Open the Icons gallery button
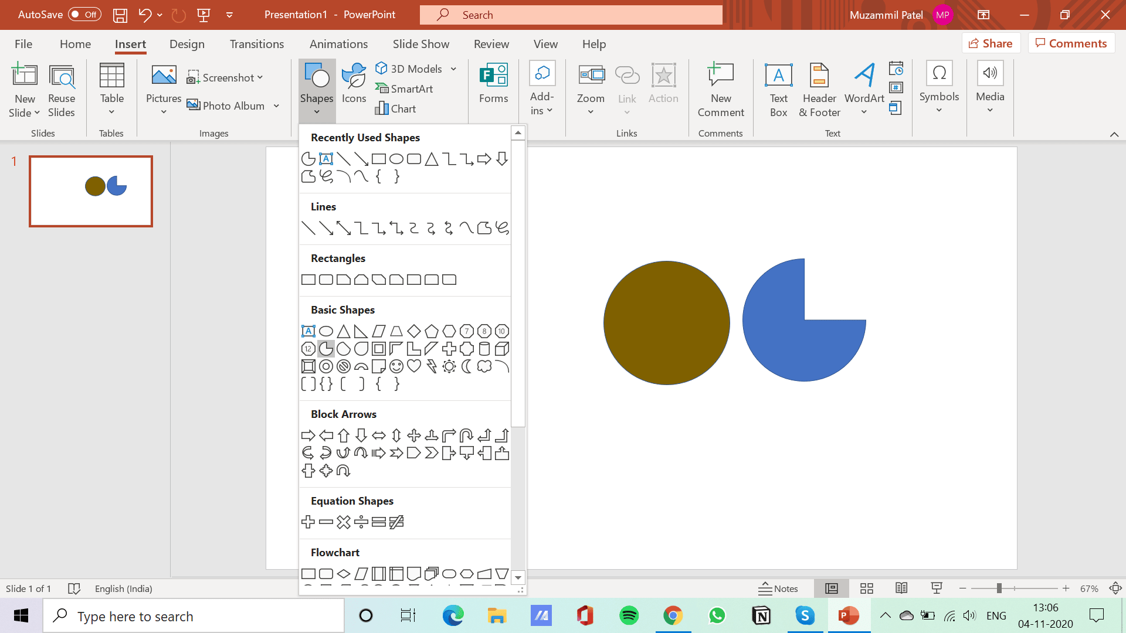 click(x=354, y=84)
